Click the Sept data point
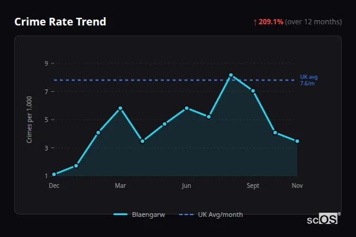Viewport: 356px width, 237px height. (253, 91)
